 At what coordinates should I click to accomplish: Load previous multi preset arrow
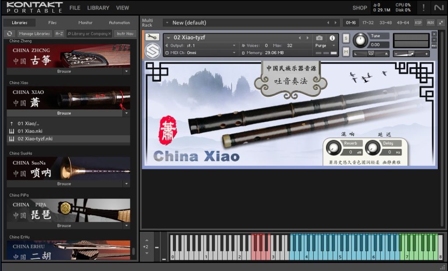328,23
